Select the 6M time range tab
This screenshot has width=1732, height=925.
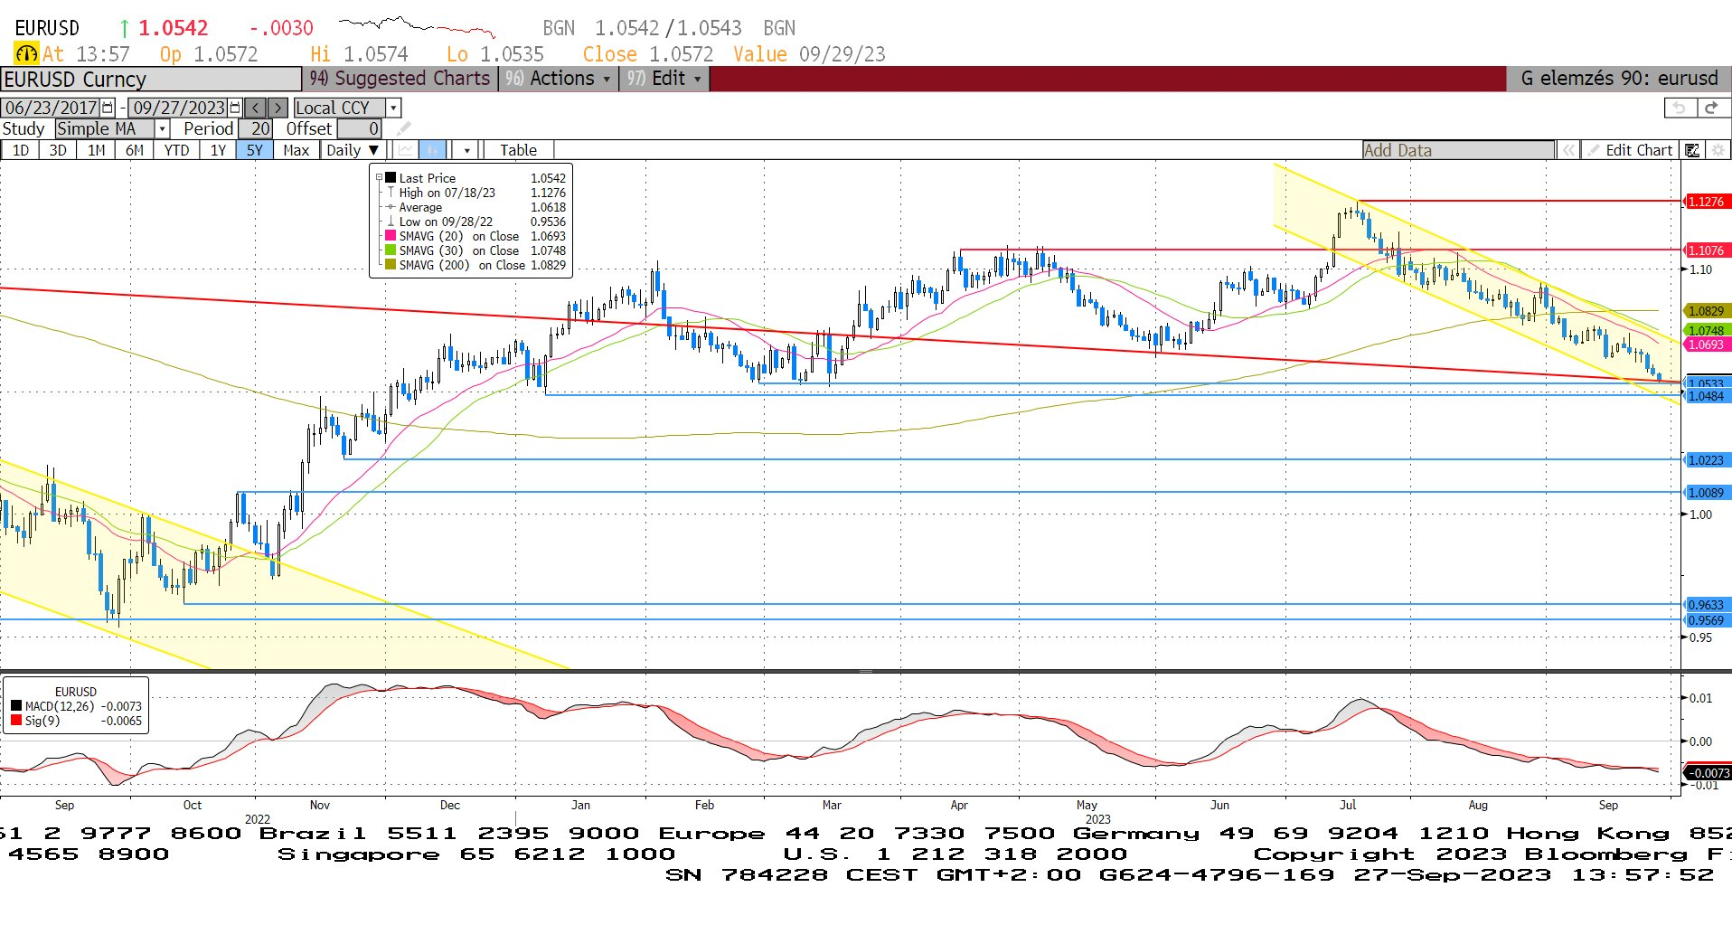pos(134,150)
